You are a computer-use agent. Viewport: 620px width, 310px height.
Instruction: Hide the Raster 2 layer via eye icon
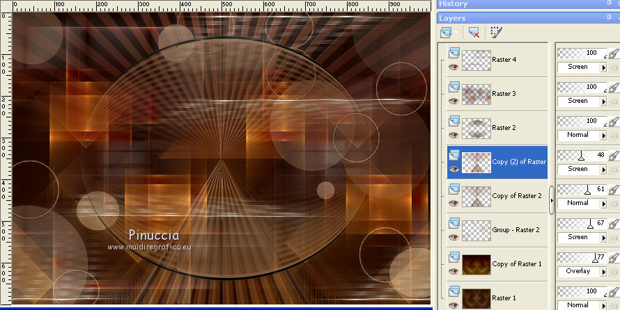coord(454,136)
